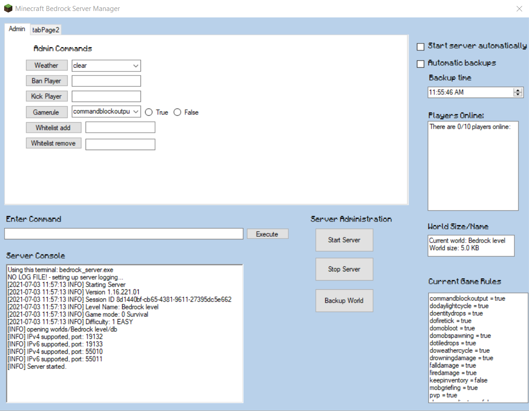This screenshot has height=411, width=529.
Task: Click 'domobspawning = true' game rule line
Action: pos(460,335)
